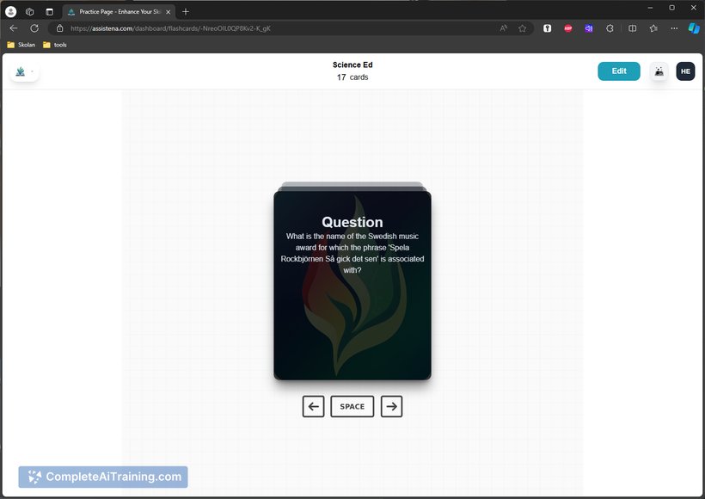Open the HE user avatar menu
The image size is (705, 499).
pyautogui.click(x=685, y=71)
